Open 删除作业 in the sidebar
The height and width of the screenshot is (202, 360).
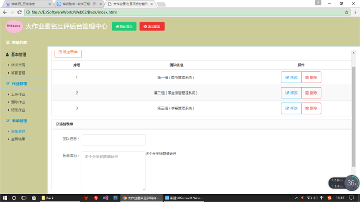(x=18, y=102)
